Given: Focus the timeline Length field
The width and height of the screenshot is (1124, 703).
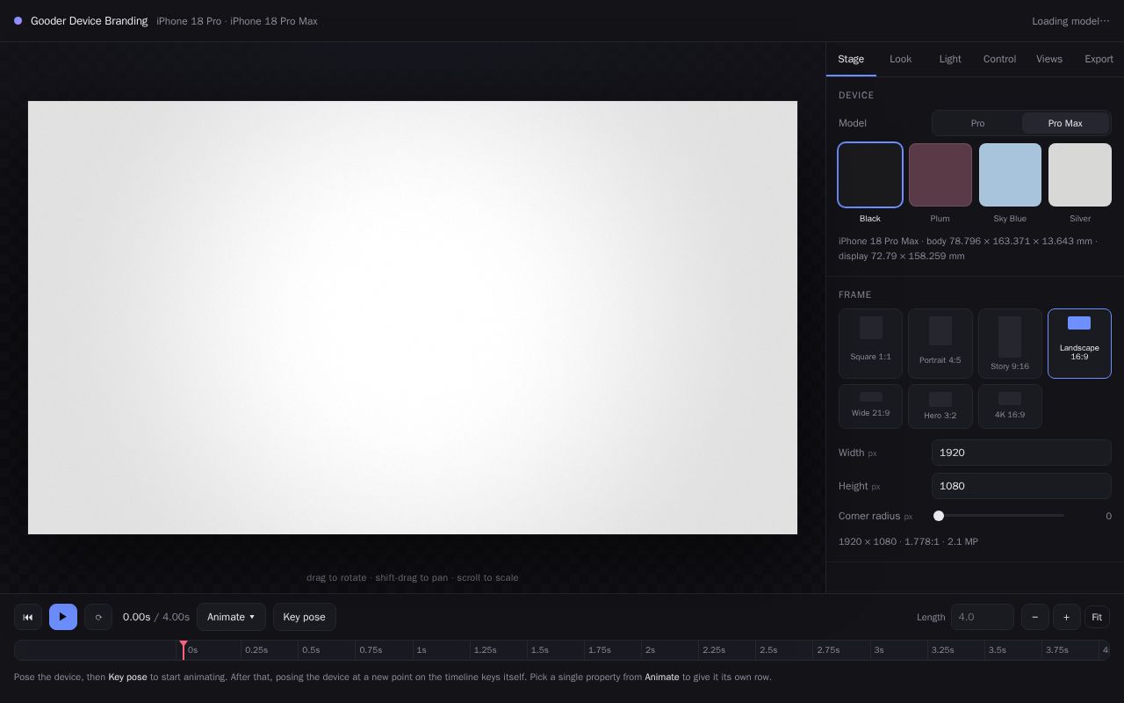Looking at the screenshot, I should coord(983,617).
